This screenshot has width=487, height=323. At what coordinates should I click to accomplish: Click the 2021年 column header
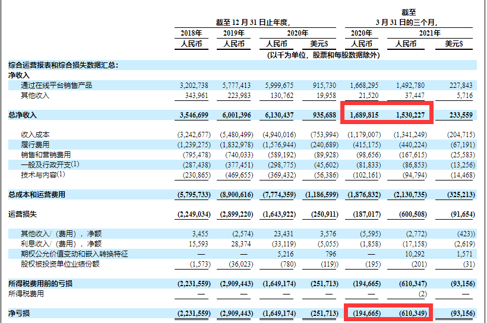[x=429, y=33]
